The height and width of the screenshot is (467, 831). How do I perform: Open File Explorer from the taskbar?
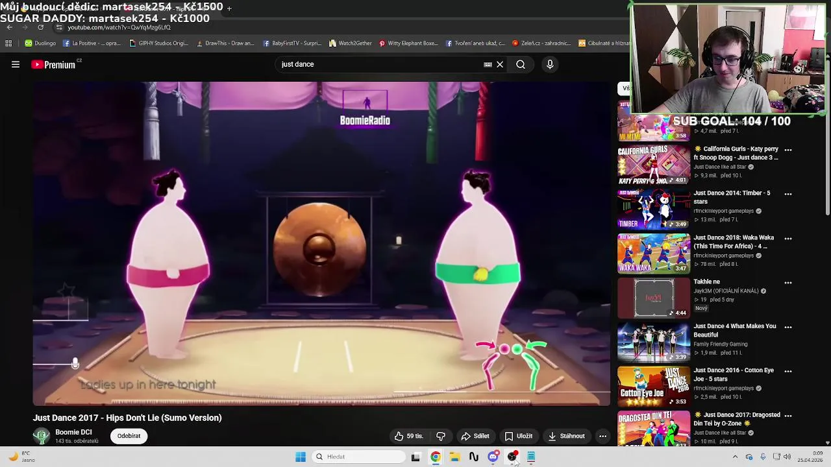tap(454, 457)
